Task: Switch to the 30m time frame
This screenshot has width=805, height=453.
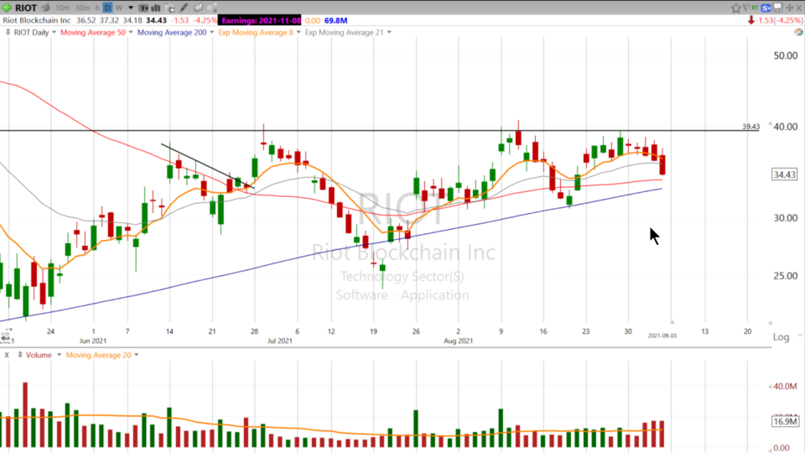Action: tap(82, 8)
